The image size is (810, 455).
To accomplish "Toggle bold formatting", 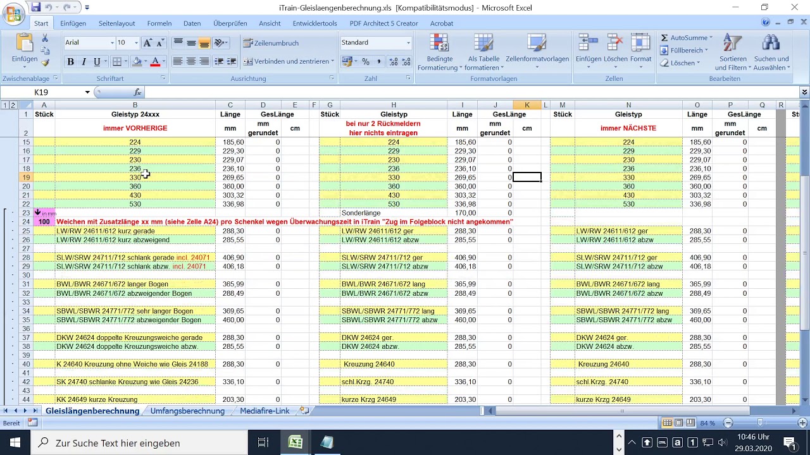I will 70,61.
